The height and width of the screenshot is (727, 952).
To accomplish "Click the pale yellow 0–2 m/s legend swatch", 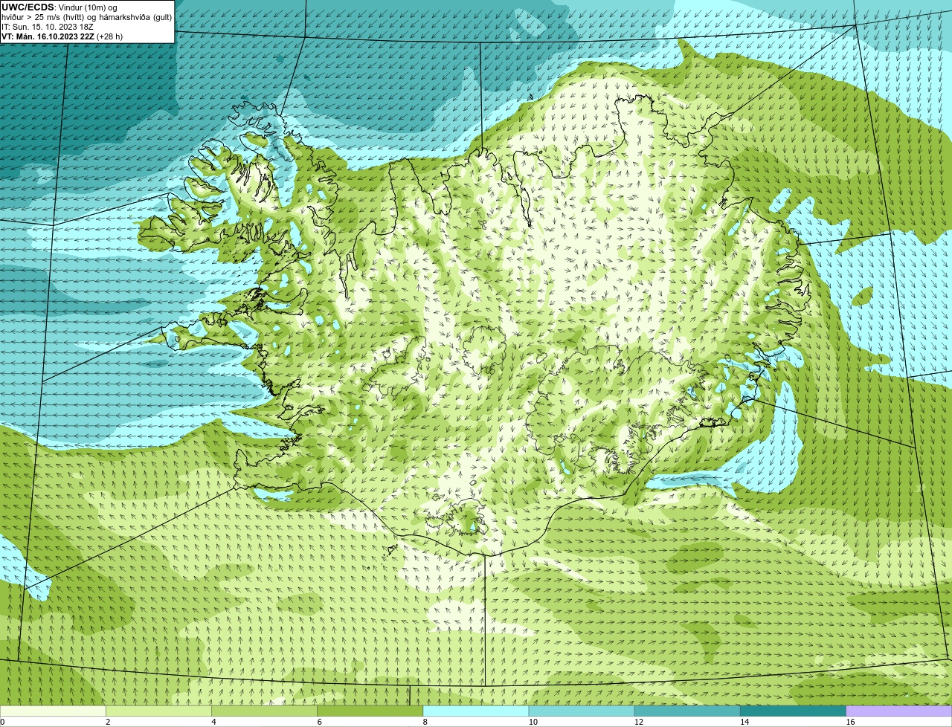I will coord(53,711).
